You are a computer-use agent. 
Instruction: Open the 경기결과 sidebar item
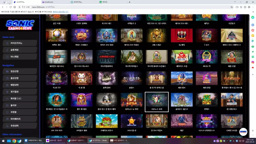(x=20, y=92)
